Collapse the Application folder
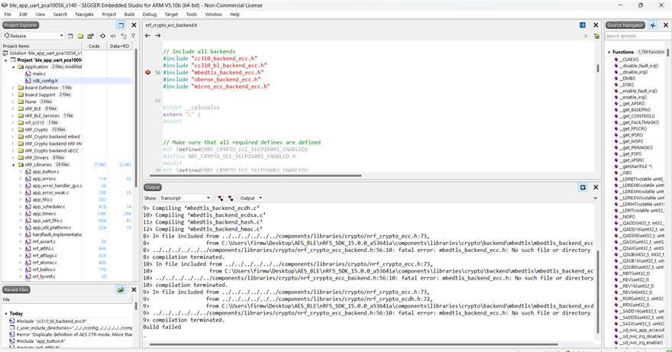This screenshot has width=672, height=352. coord(13,67)
